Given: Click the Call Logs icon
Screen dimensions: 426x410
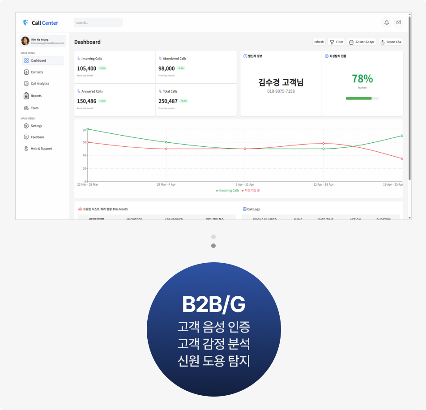Looking at the screenshot, I should (244, 209).
